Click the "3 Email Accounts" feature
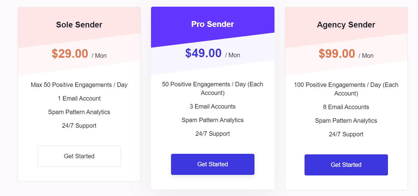Image resolution: width=418 pixels, height=196 pixels. click(212, 106)
